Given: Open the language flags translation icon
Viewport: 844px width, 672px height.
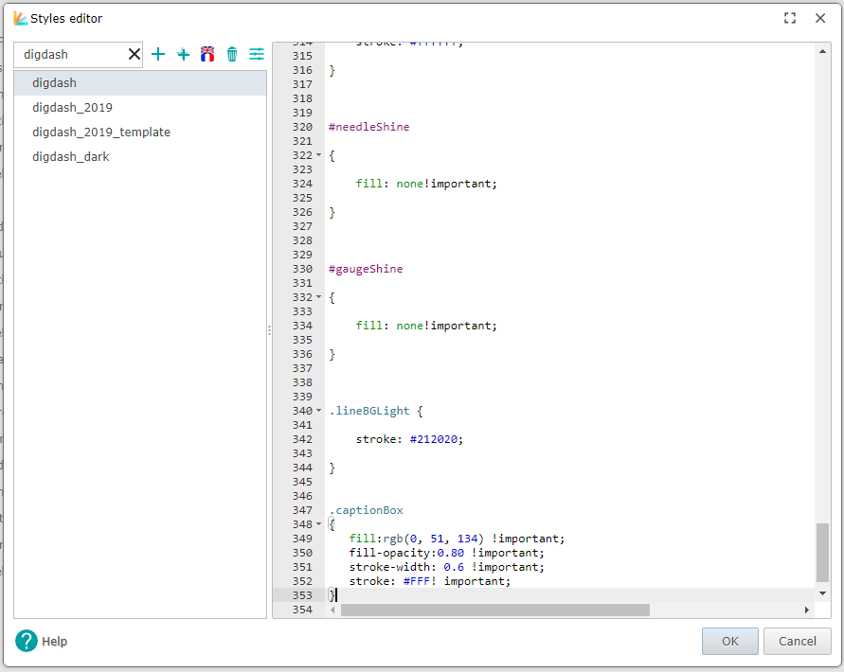Looking at the screenshot, I should point(207,54).
